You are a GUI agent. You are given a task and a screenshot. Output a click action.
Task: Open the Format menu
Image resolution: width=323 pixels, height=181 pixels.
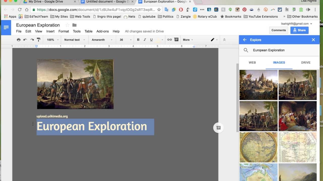(64, 31)
